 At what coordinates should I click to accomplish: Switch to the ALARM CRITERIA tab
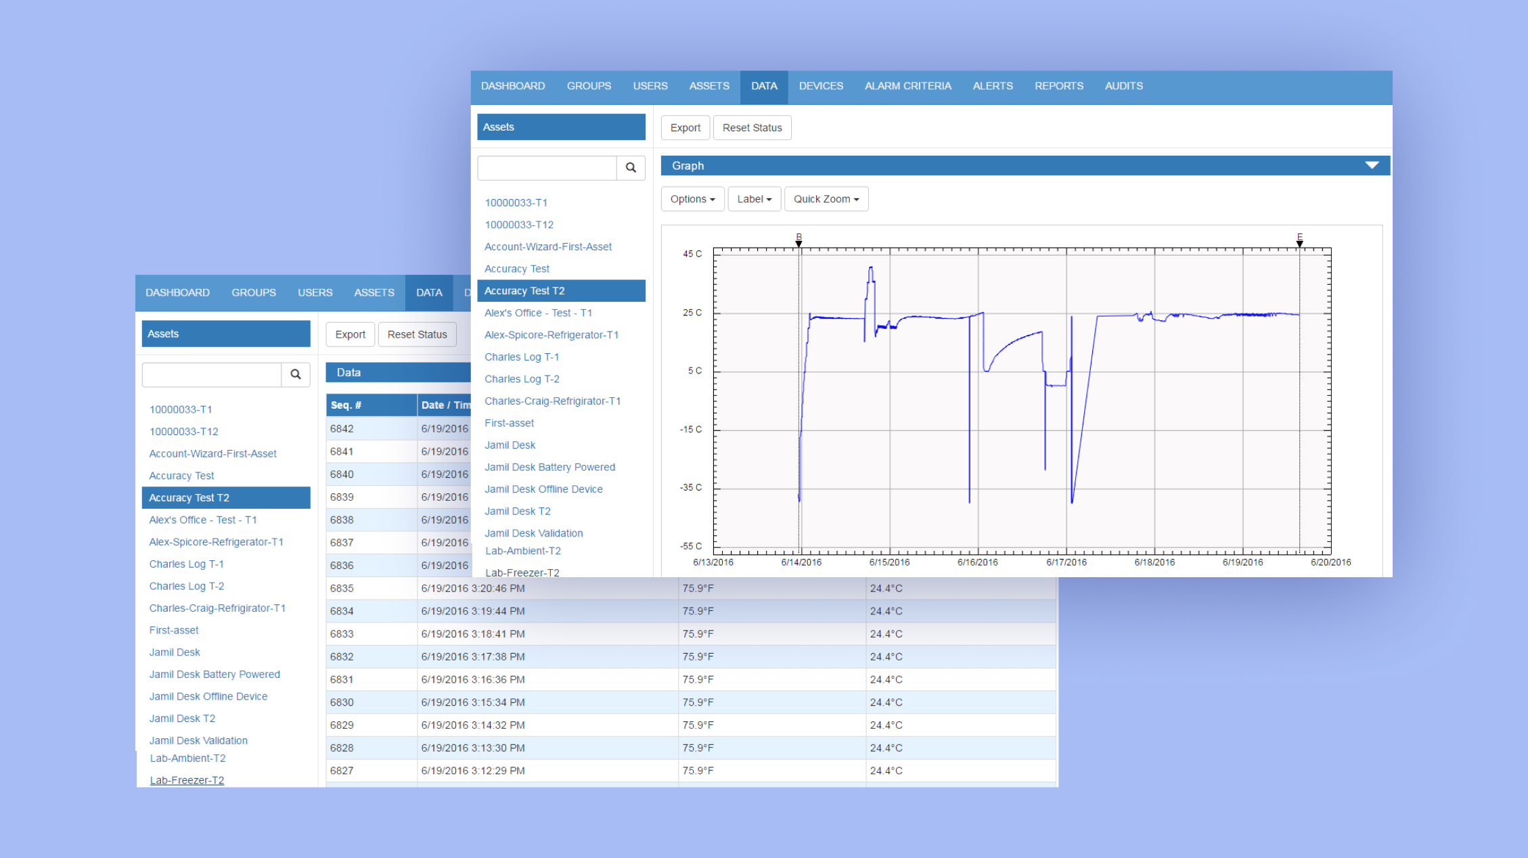pos(907,86)
